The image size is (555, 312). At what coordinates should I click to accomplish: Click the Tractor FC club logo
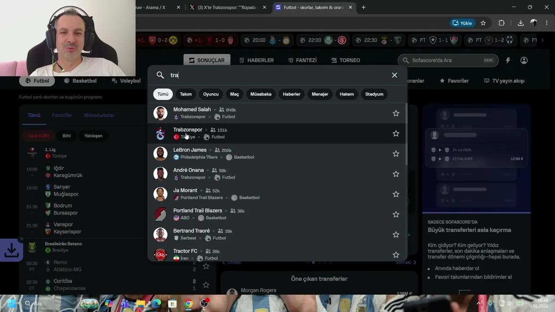pyautogui.click(x=160, y=255)
